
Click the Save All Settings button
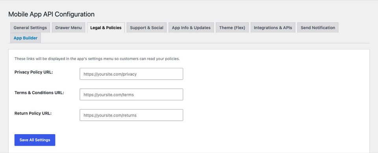[x=35, y=140]
